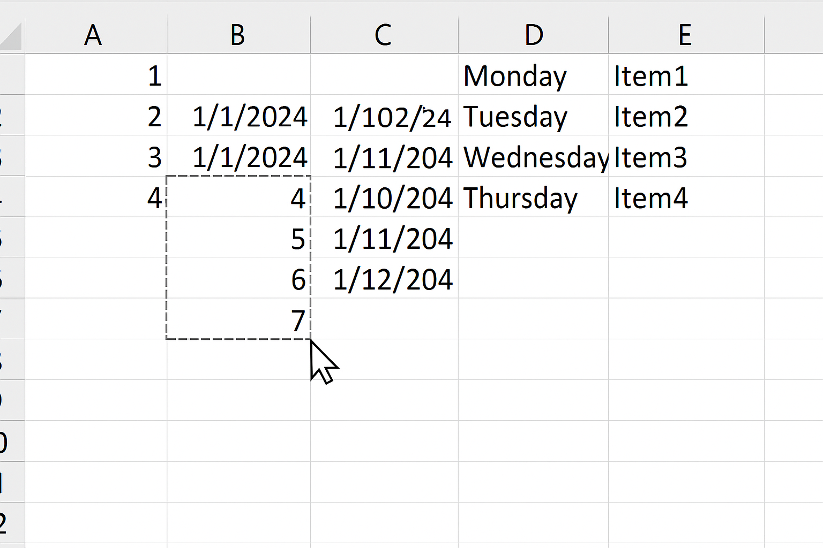823x548 pixels.
Task: Click the cell containing Tuesday
Action: coord(533,115)
